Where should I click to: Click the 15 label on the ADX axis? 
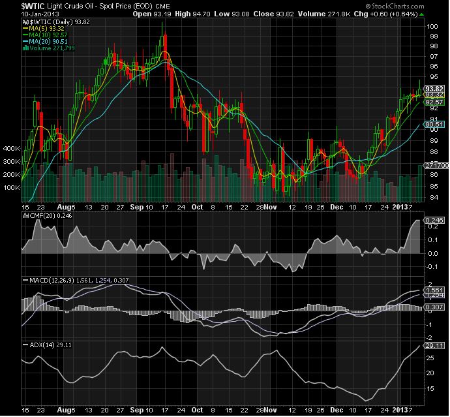(x=430, y=389)
